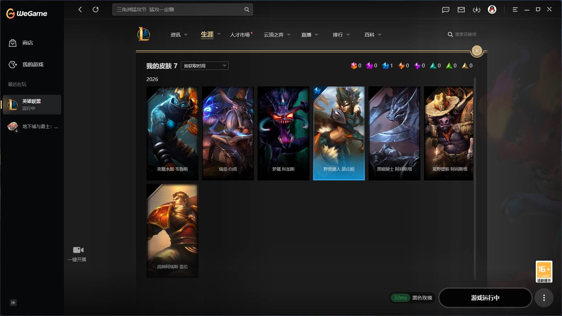Click the purple diamond gem icon
The height and width of the screenshot is (316, 562).
click(417, 66)
